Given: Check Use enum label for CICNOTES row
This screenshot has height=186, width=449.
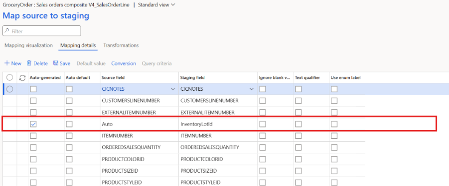Looking at the screenshot, I should coord(334,89).
